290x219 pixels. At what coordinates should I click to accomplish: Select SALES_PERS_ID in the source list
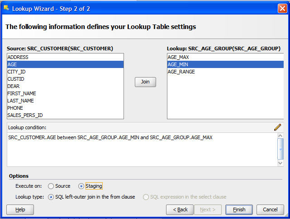click(65, 115)
